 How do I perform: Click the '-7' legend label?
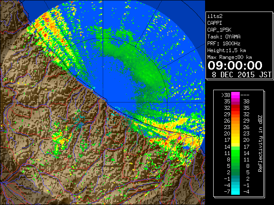227,192
